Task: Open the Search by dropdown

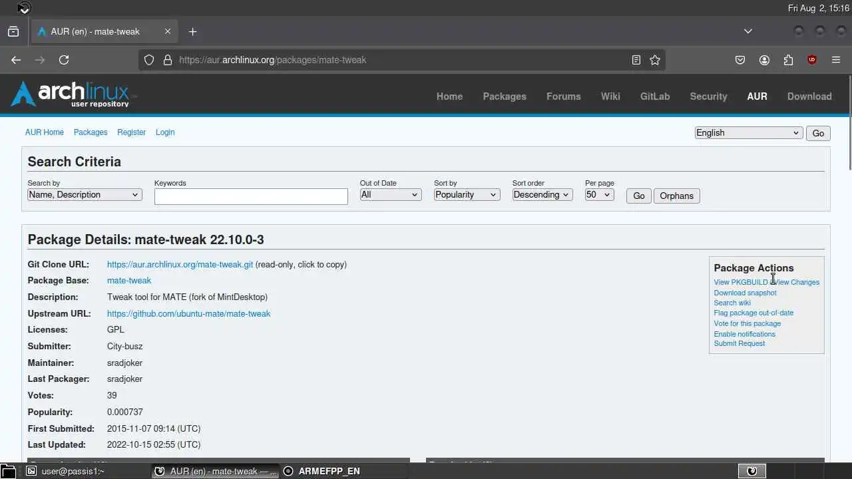Action: pyautogui.click(x=85, y=195)
